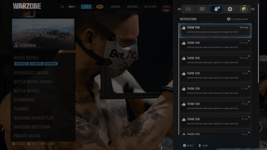267x150 pixels.
Task: Open Private Match
Action: click(43, 136)
